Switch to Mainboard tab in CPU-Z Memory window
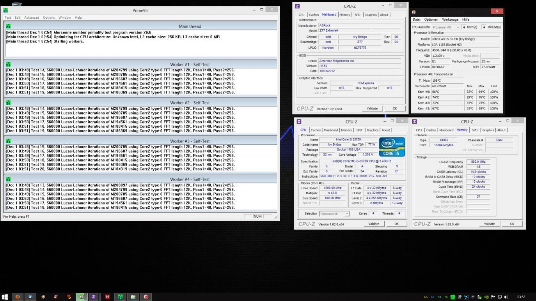Viewport: 536px width, 301px height. 446,130
